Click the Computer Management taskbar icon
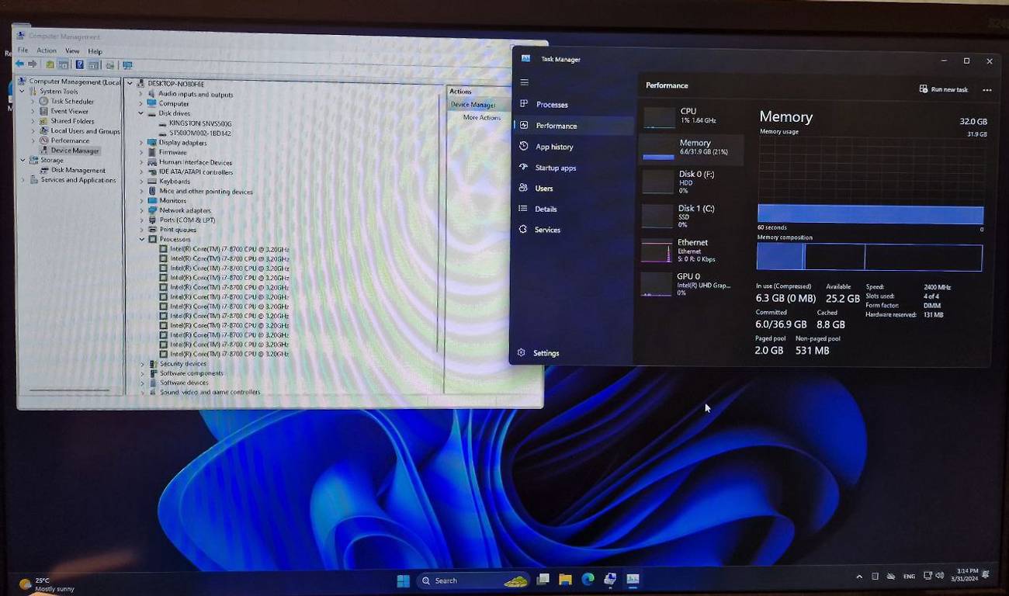The width and height of the screenshot is (1009, 596). (610, 580)
